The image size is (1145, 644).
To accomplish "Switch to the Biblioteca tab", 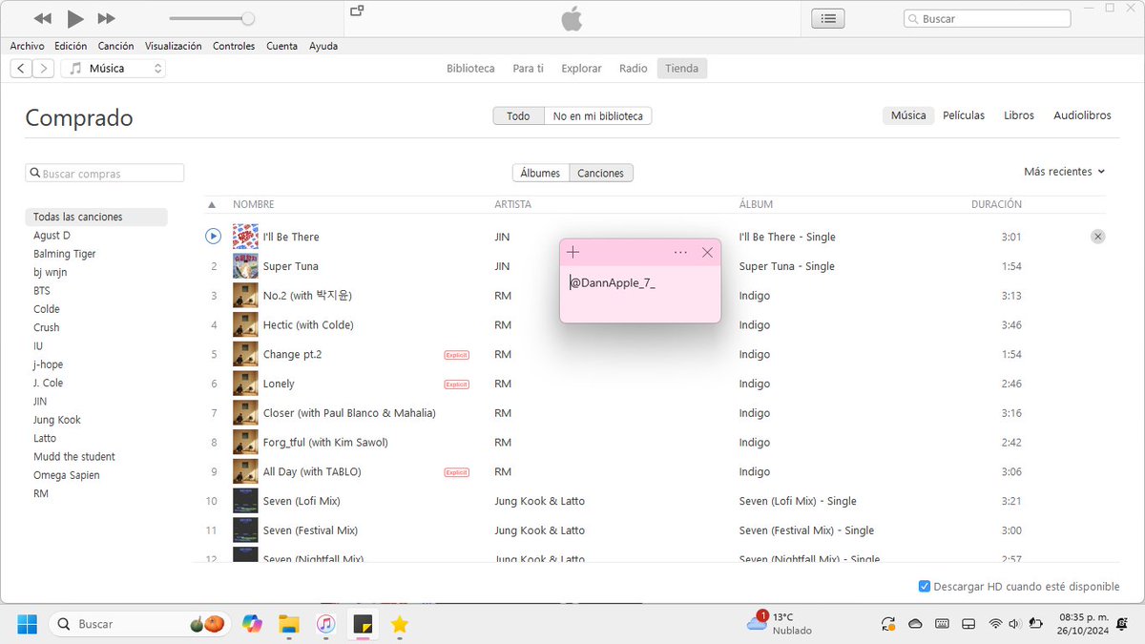I will 470,69.
